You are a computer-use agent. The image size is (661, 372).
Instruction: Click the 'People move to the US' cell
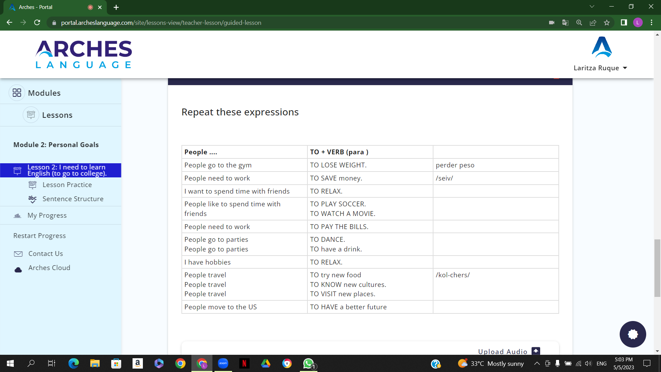[x=244, y=307]
